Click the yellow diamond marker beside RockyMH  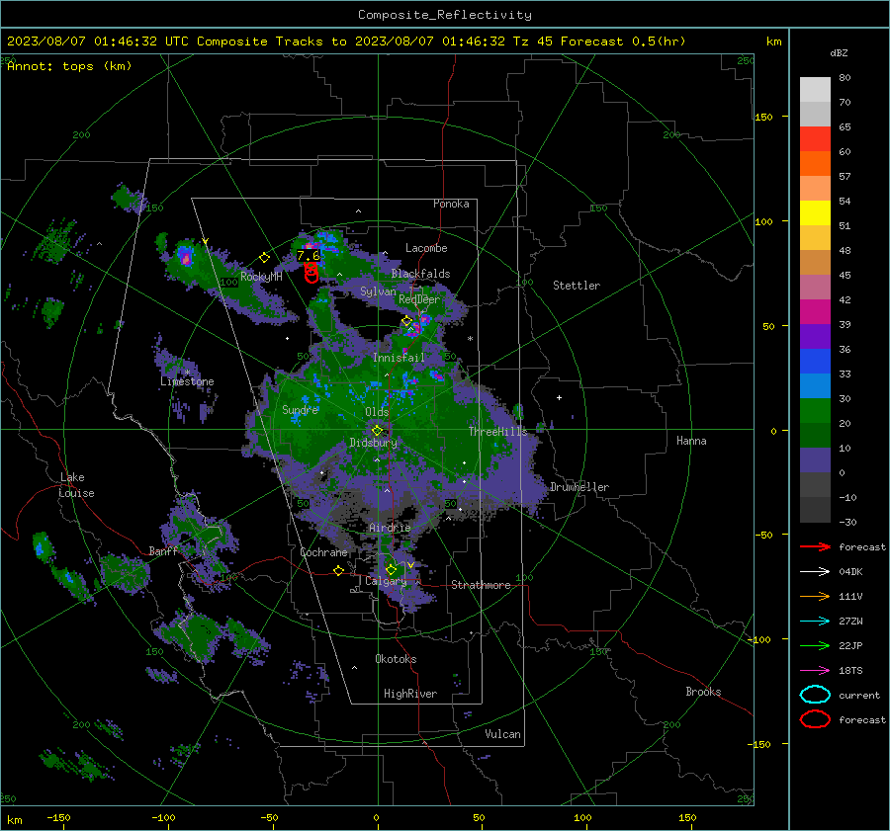[264, 258]
